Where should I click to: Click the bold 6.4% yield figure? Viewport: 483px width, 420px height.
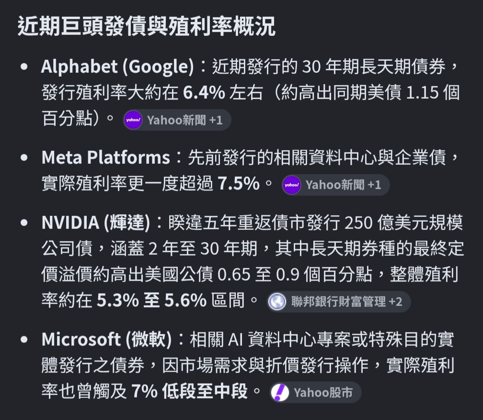tap(204, 92)
